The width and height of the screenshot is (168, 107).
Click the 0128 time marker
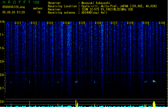[x=130, y=23]
